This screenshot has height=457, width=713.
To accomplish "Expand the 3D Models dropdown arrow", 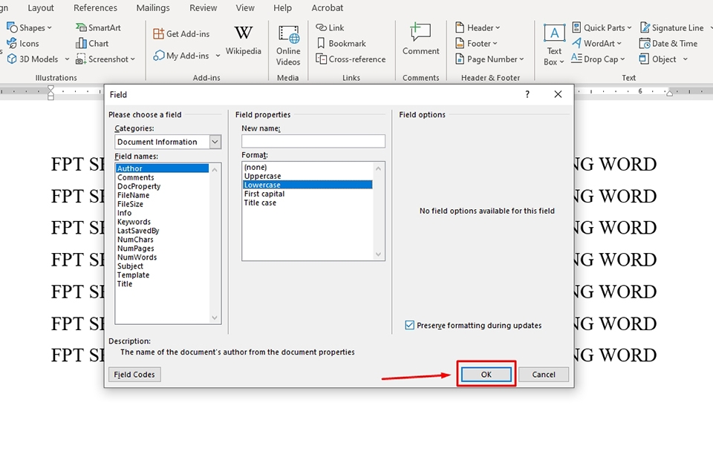I will tap(67, 59).
